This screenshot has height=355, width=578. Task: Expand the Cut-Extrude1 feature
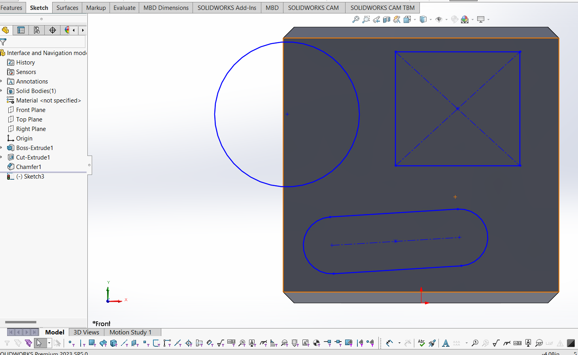[x=1, y=158]
